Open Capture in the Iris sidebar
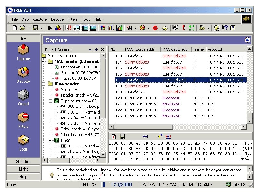Viewport: 259px width, 194px height. coord(23,53)
